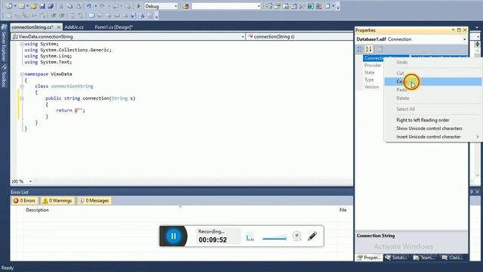Image resolution: width=483 pixels, height=272 pixels.
Task: Click the recorder audio level bars icon
Action: coord(250,236)
